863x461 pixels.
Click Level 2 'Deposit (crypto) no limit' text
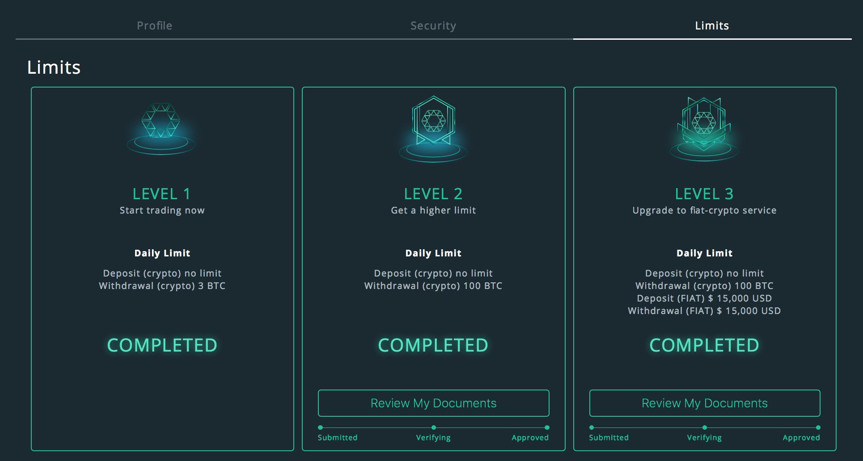[433, 273]
